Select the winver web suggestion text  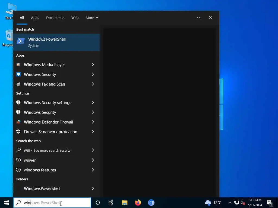point(30,160)
